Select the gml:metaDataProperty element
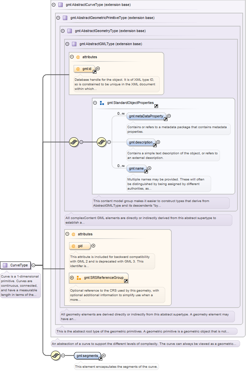 click(x=146, y=116)
